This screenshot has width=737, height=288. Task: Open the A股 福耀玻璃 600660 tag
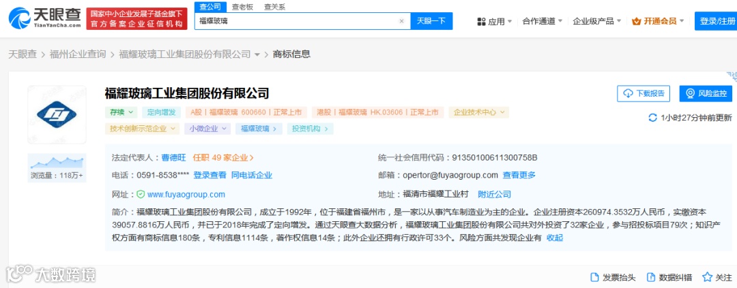pyautogui.click(x=246, y=112)
